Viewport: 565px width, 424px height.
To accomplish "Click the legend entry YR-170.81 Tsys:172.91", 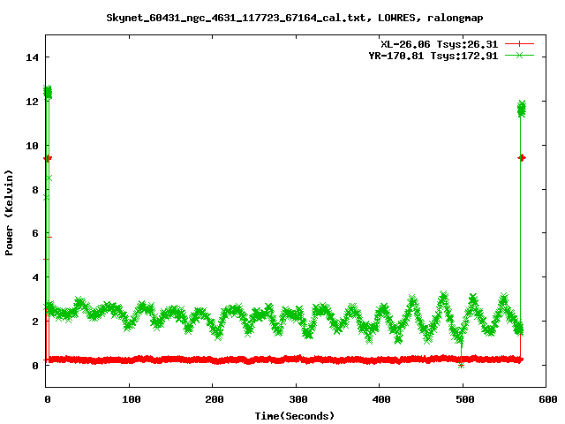I will (433, 56).
